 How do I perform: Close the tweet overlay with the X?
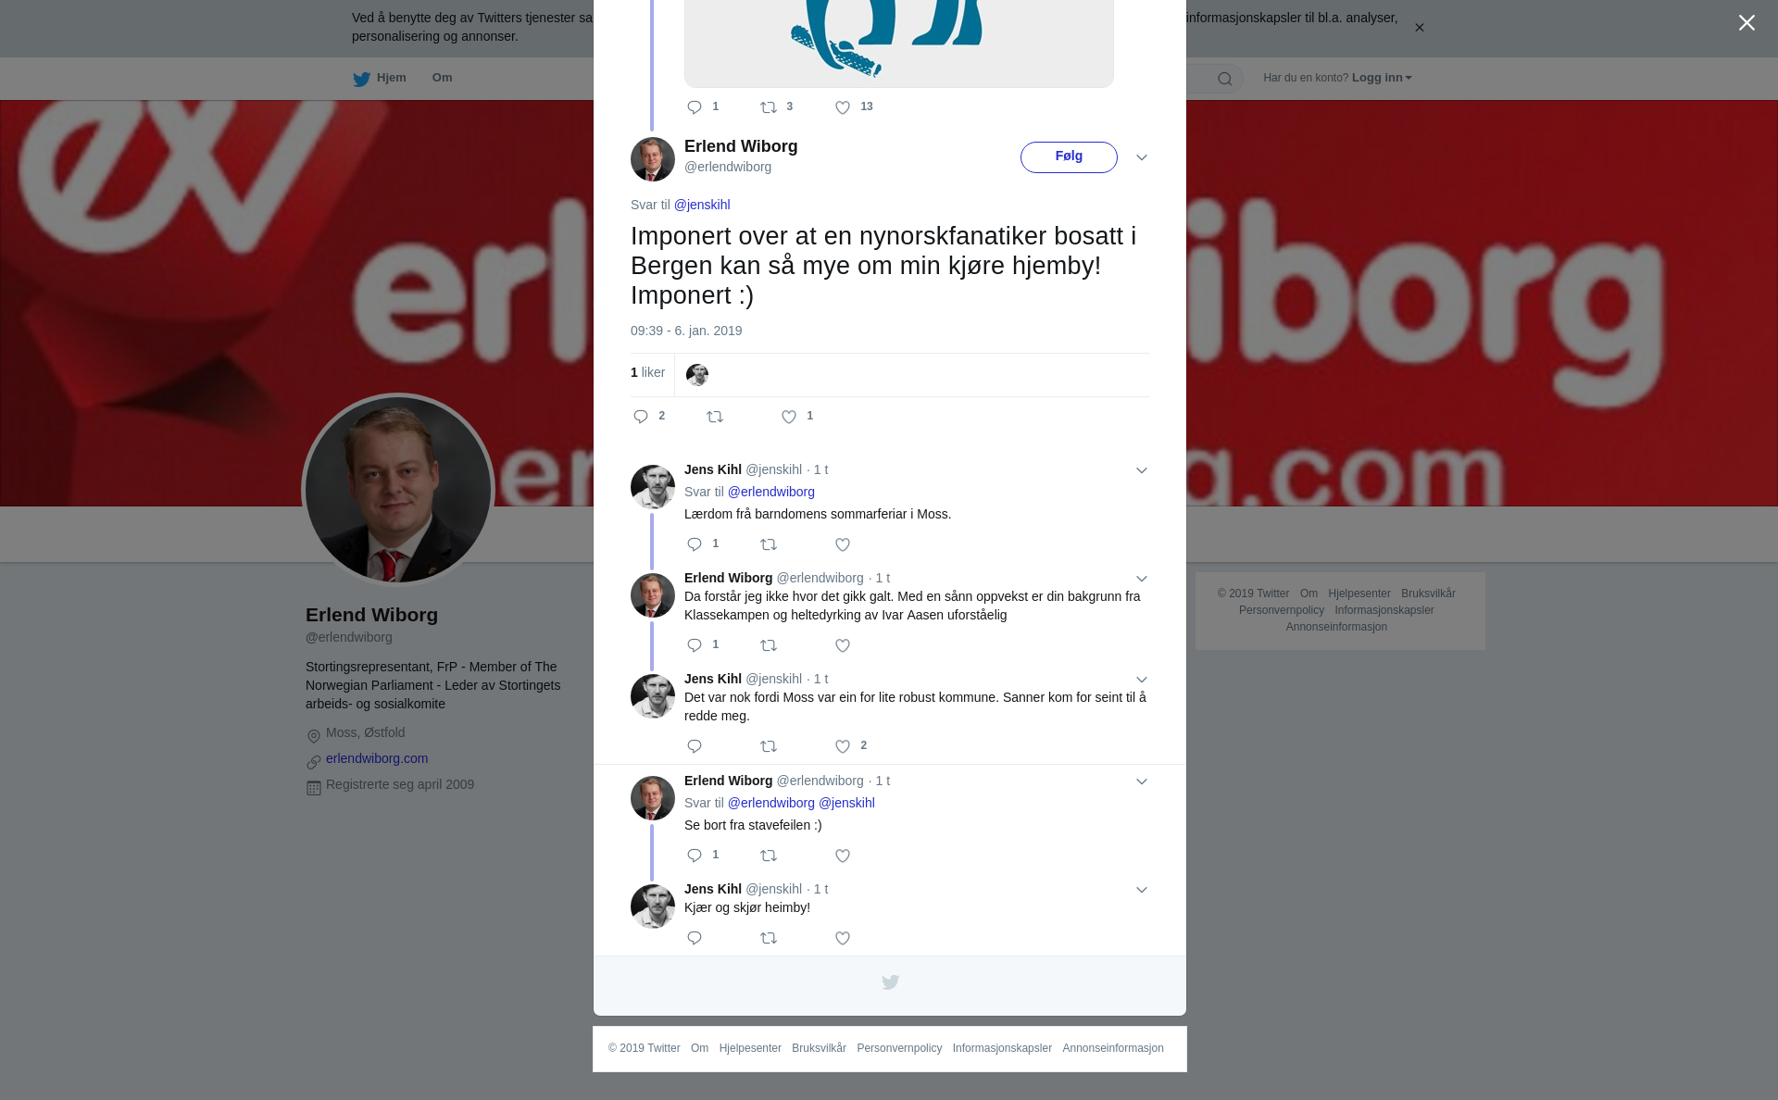click(x=1747, y=23)
